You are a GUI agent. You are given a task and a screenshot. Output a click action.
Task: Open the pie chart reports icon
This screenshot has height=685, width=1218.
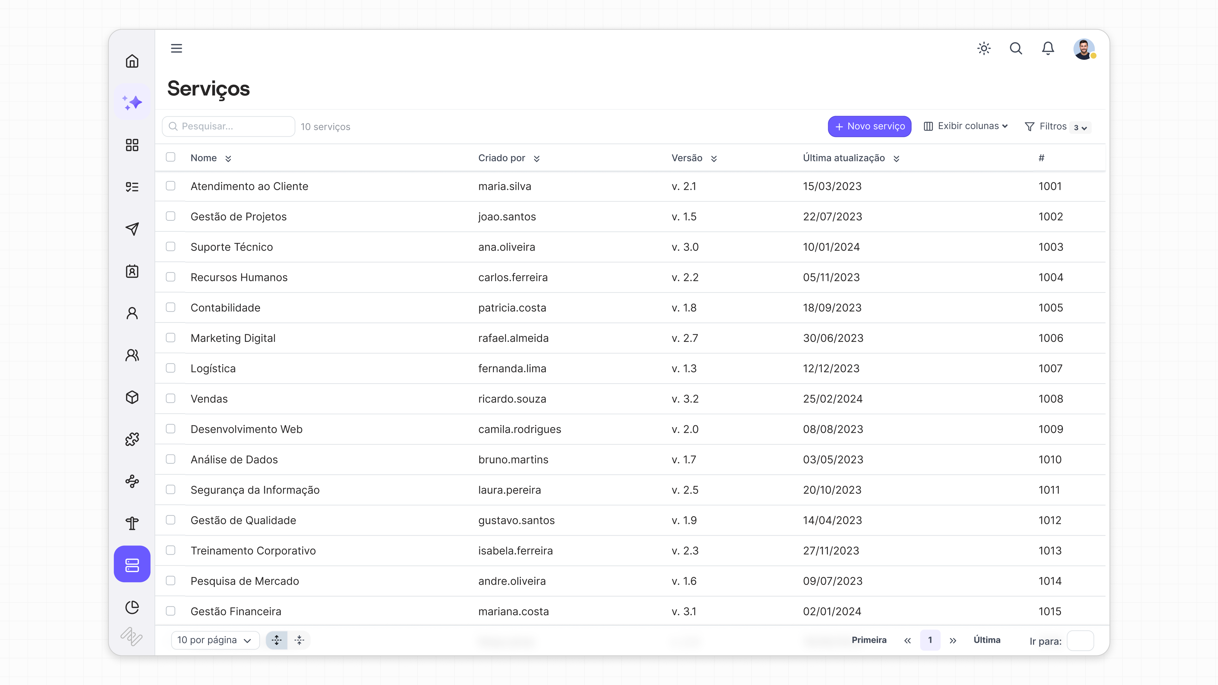click(132, 607)
